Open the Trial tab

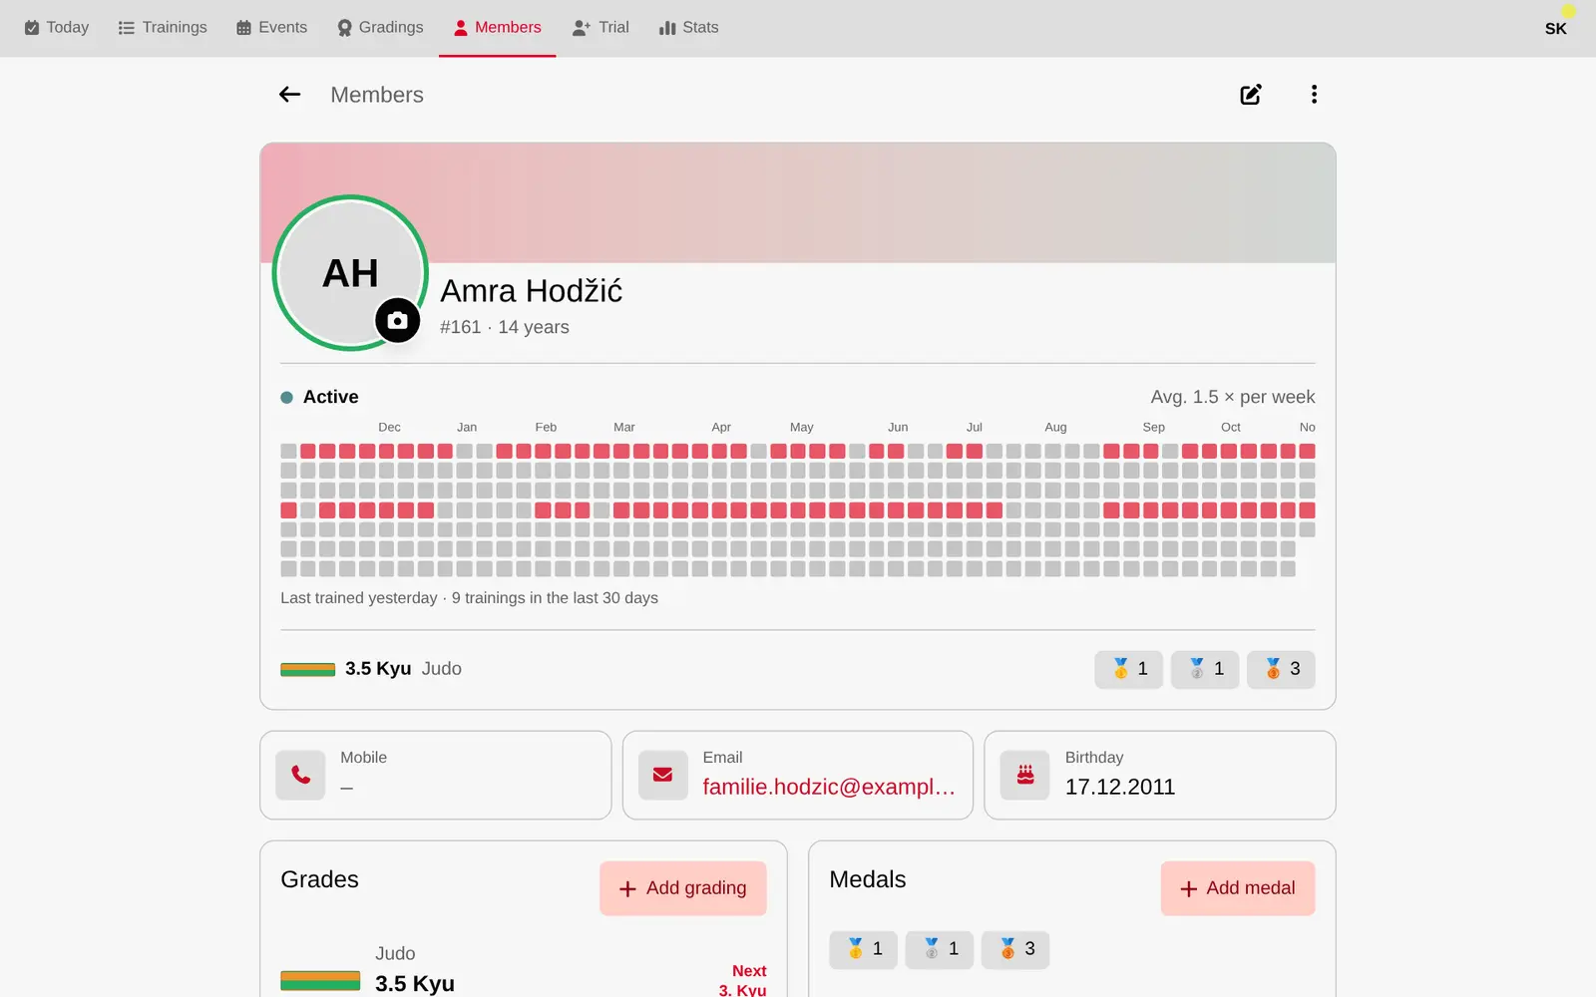point(600,28)
